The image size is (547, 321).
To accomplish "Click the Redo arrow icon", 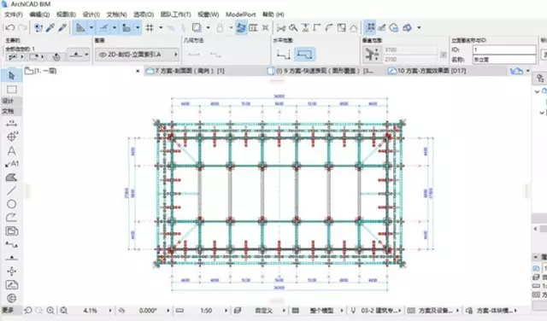I will pyautogui.click(x=22, y=28).
